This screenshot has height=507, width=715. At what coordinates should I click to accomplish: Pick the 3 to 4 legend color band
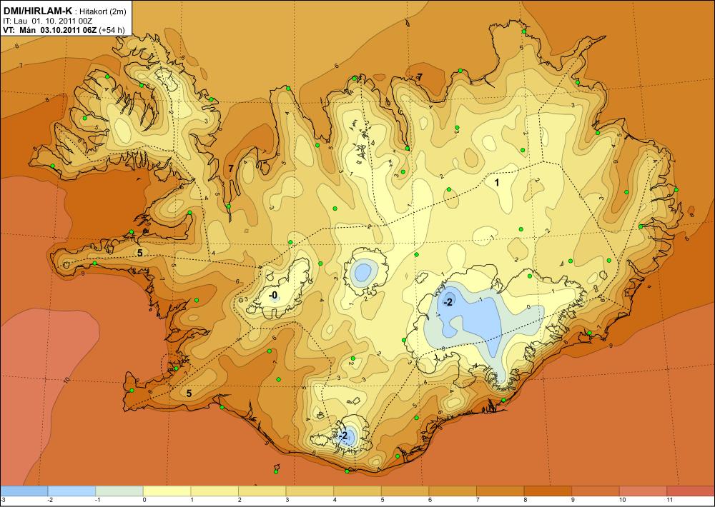coord(310,491)
